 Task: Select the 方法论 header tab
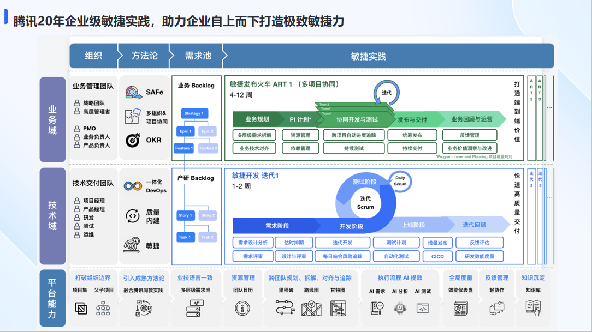(144, 56)
